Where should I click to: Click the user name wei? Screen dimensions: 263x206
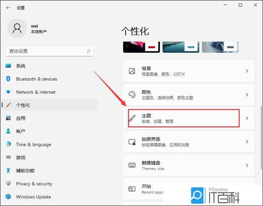[x=34, y=26]
